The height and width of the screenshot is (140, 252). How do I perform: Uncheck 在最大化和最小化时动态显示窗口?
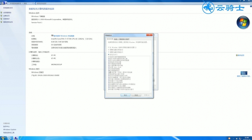click(x=109, y=89)
